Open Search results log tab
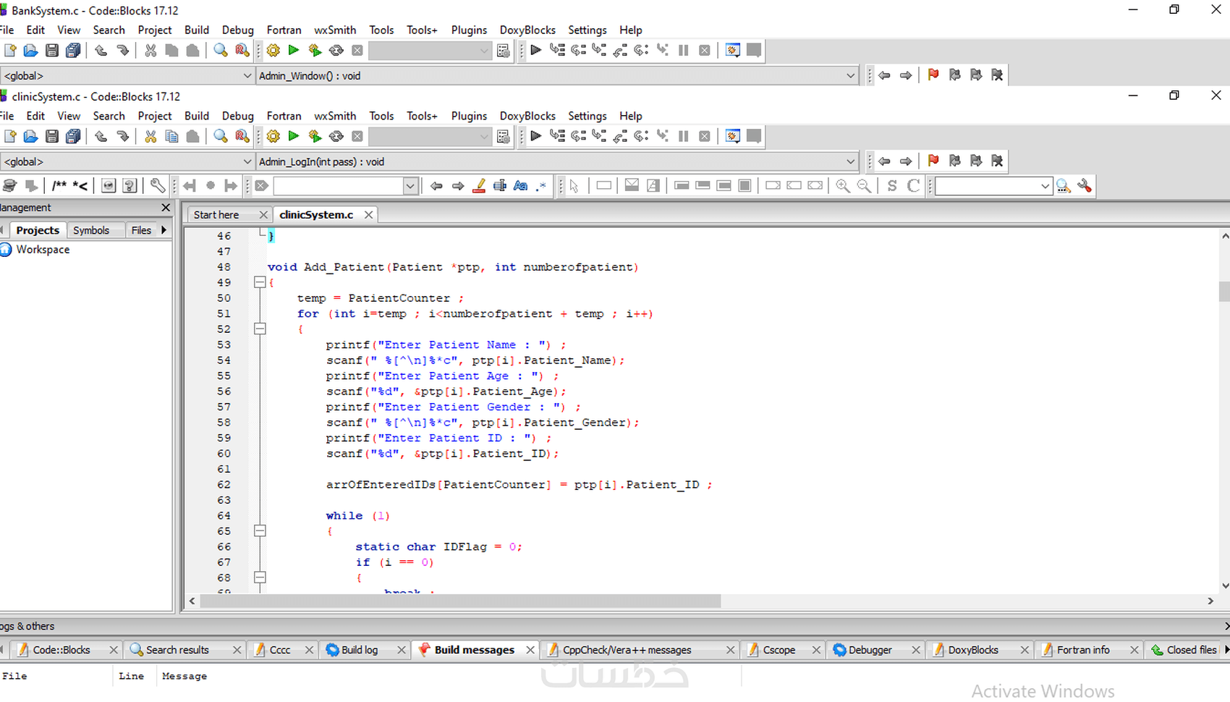Image resolution: width=1230 pixels, height=702 pixels. pos(177,650)
